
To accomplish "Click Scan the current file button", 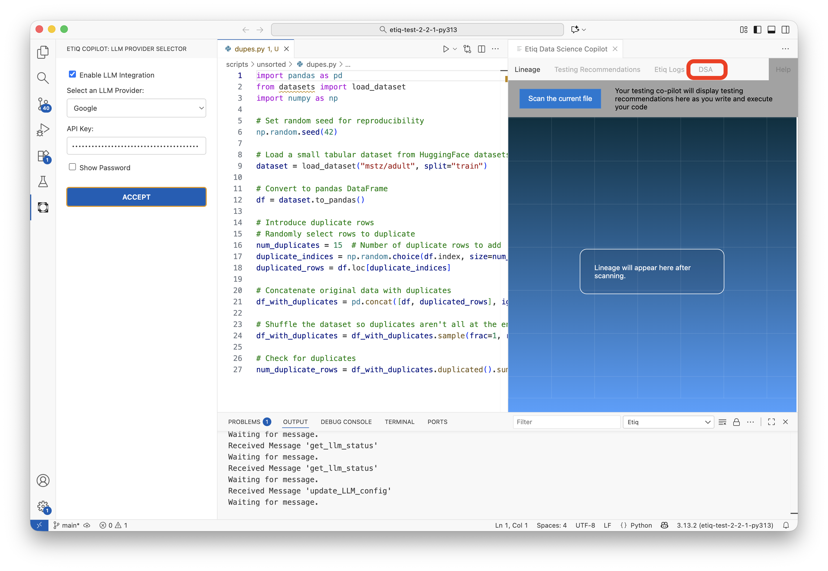I will coord(560,99).
